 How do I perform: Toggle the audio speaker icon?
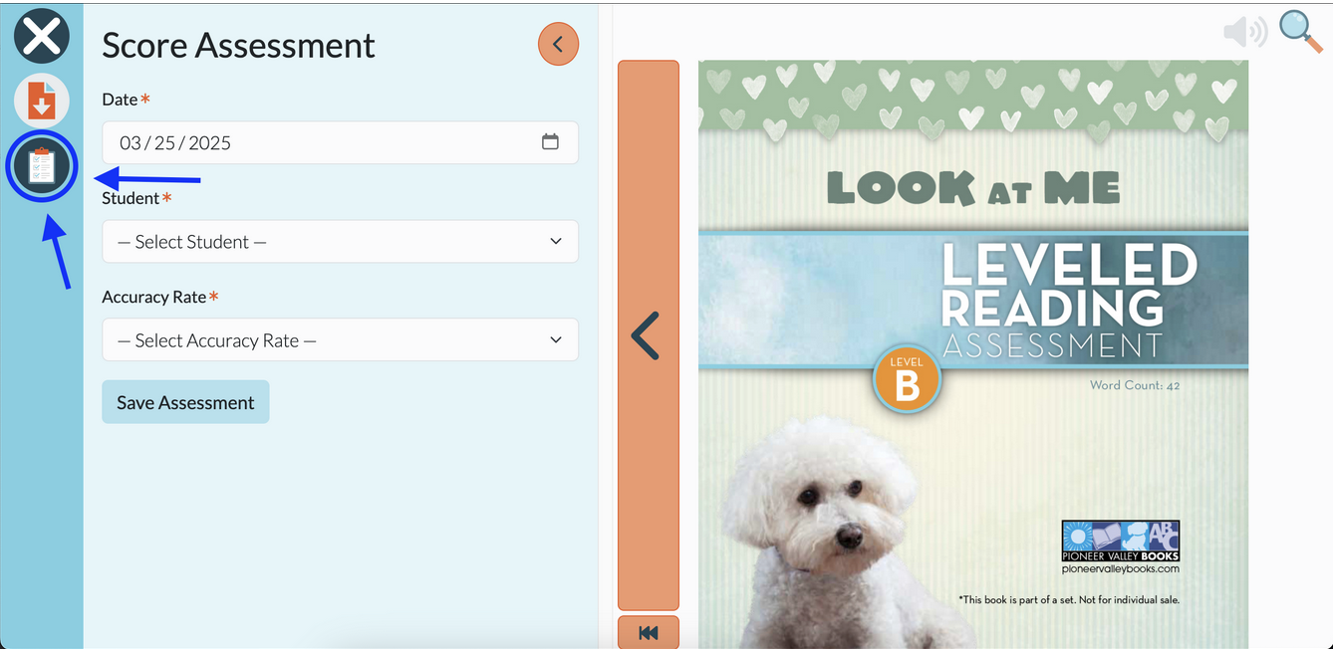(1245, 32)
